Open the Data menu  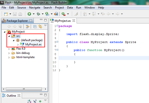pos(70,8)
